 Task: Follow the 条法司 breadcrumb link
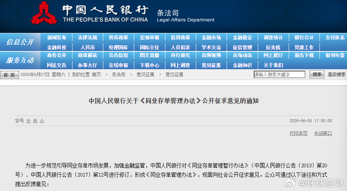coord(119,74)
